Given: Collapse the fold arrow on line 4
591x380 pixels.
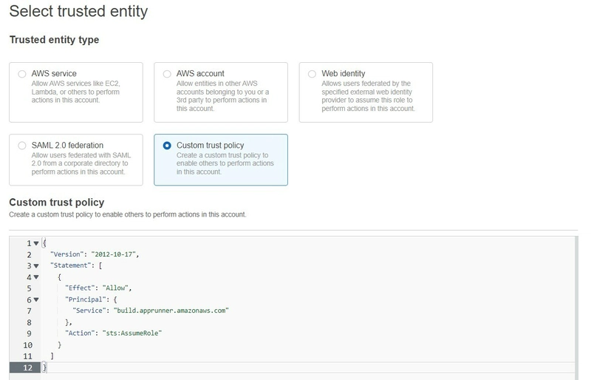Looking at the screenshot, I should (36, 277).
